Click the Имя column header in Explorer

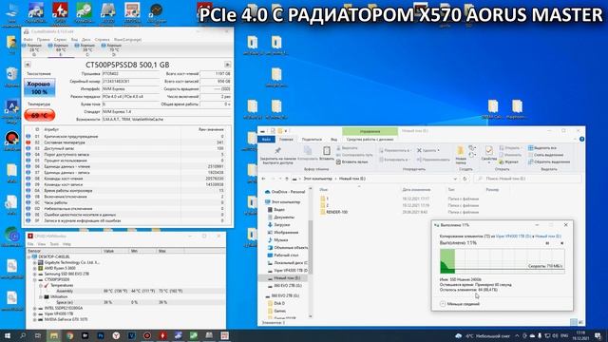click(x=324, y=190)
